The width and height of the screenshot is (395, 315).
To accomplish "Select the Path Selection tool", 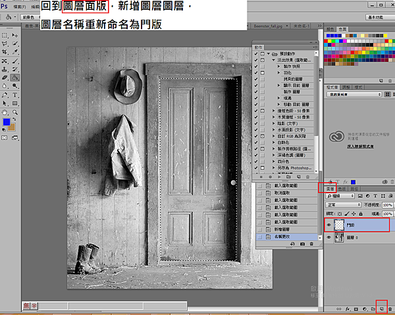I will point(5,103).
